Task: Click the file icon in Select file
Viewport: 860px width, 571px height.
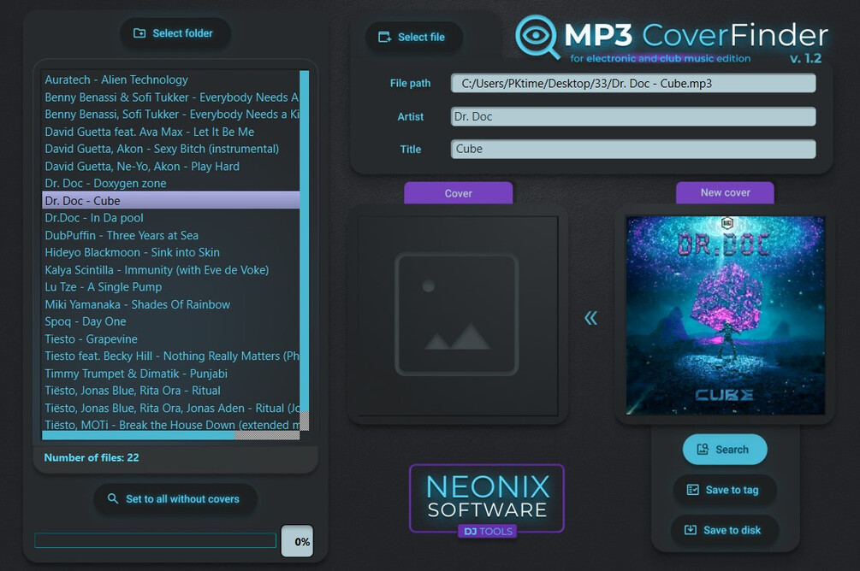Action: tap(384, 38)
